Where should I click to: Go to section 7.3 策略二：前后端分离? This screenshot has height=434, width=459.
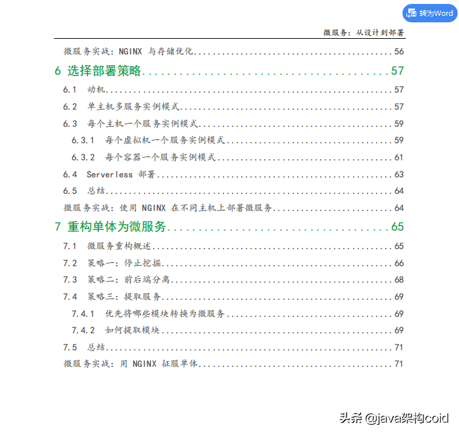[233, 279]
